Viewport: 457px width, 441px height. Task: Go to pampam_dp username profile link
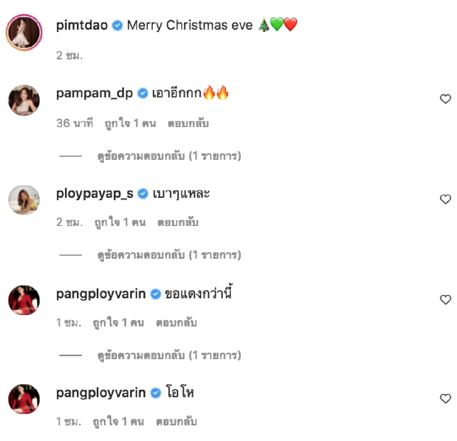coord(94,93)
